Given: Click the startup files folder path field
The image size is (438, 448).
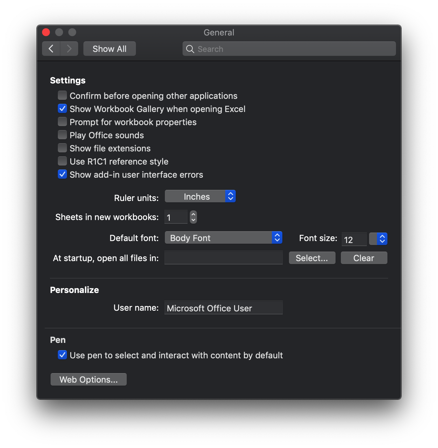Looking at the screenshot, I should (223, 258).
